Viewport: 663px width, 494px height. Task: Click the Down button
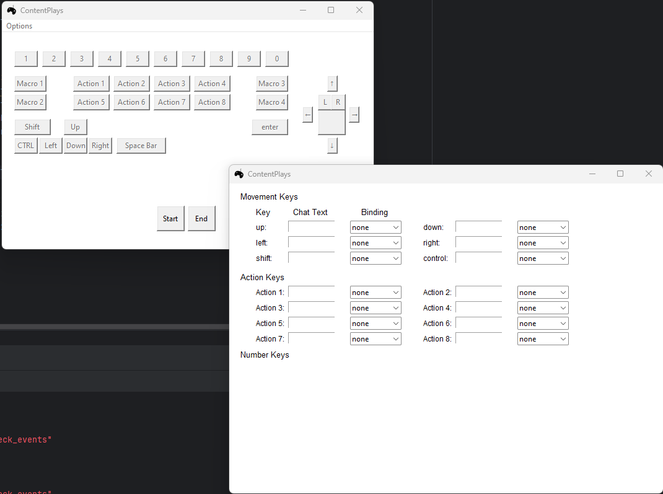point(76,146)
